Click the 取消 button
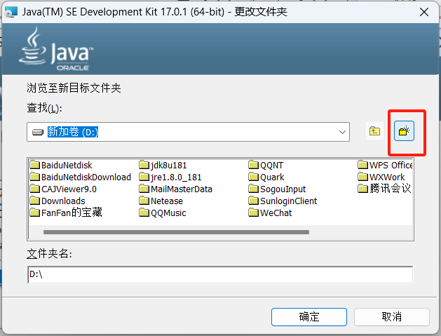Image resolution: width=441 pixels, height=336 pixels. [x=391, y=317]
